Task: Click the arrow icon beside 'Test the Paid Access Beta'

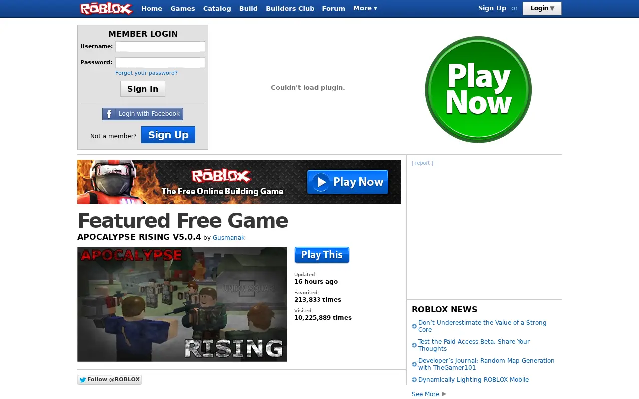Action: 414,345
